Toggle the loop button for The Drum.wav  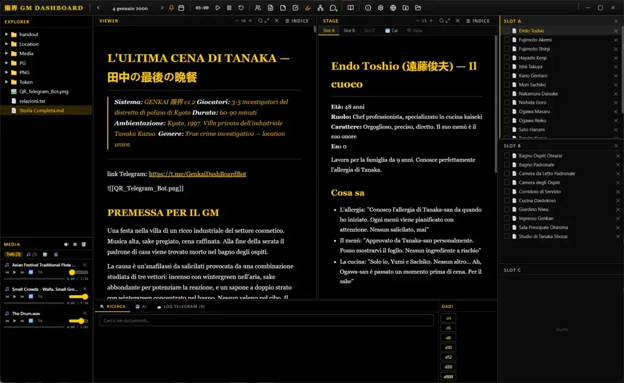click(32, 321)
